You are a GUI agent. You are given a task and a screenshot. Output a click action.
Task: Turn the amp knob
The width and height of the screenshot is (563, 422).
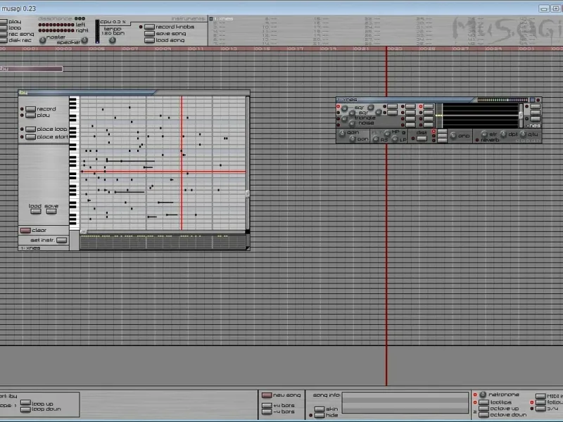point(453,136)
